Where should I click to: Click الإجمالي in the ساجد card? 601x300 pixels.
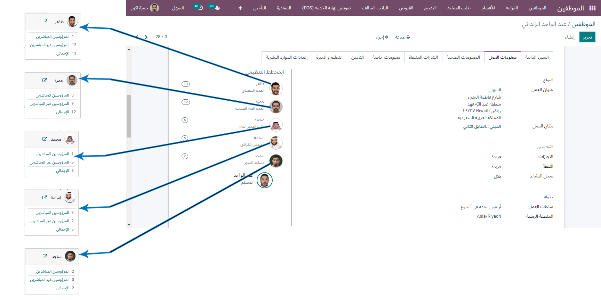click(x=63, y=288)
